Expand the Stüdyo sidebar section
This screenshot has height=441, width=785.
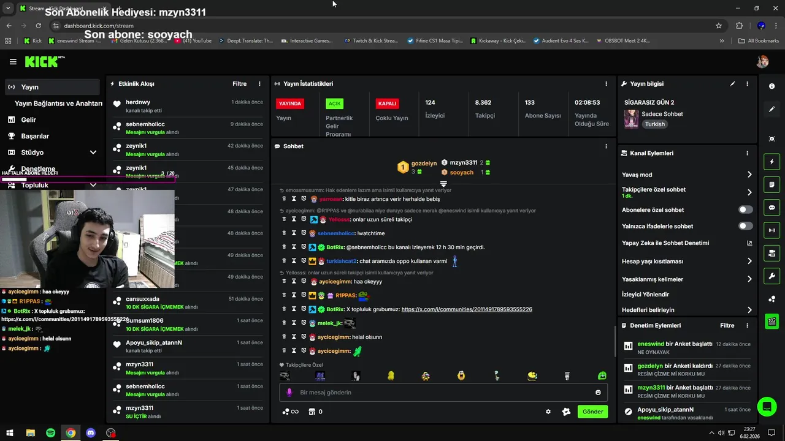(x=93, y=153)
